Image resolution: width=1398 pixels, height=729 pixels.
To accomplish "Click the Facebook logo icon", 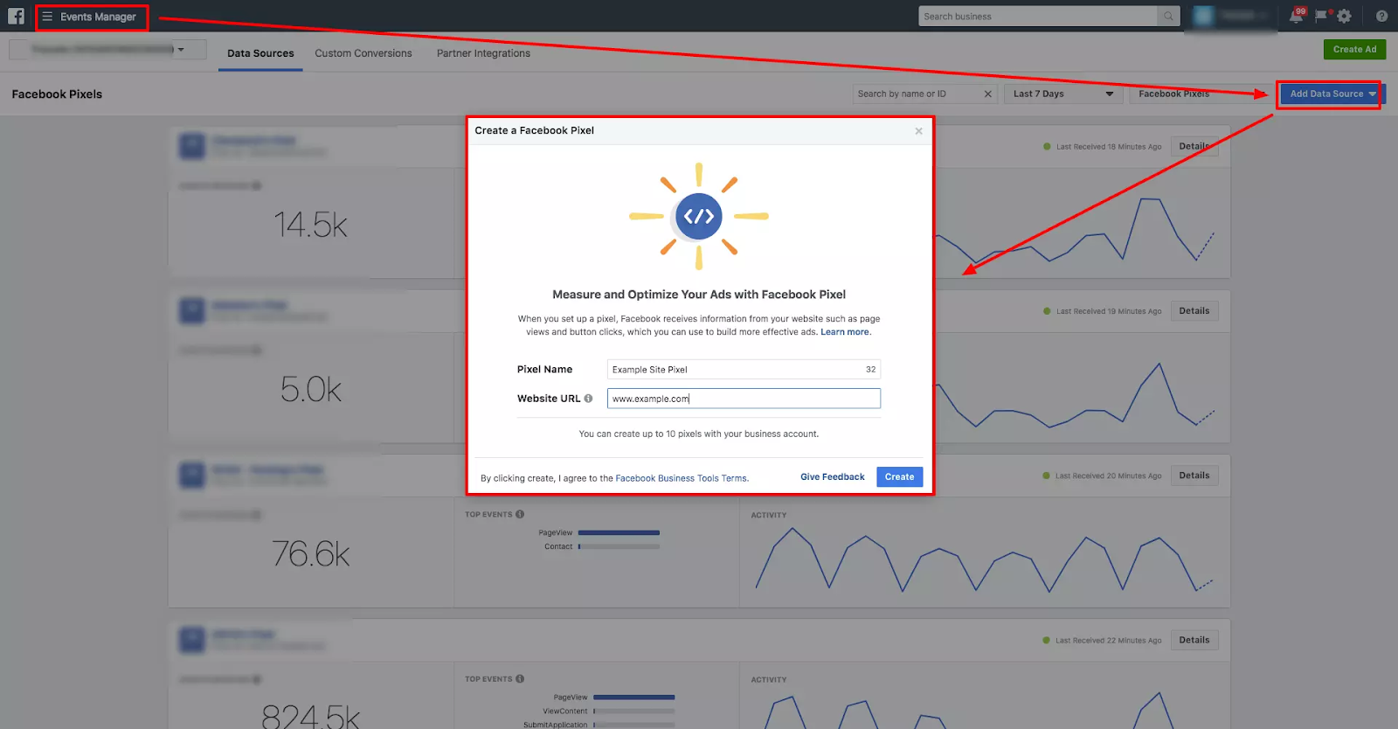I will pos(16,16).
